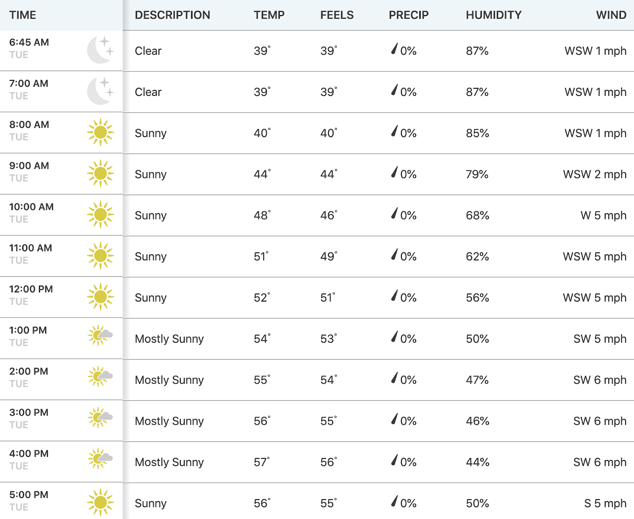Click the partly cloudy icon for 1:00 PM

(x=100, y=336)
